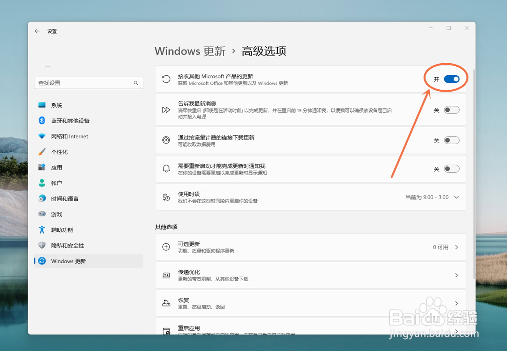Select 辅助功能 in sidebar
The image size is (507, 351).
click(89, 230)
